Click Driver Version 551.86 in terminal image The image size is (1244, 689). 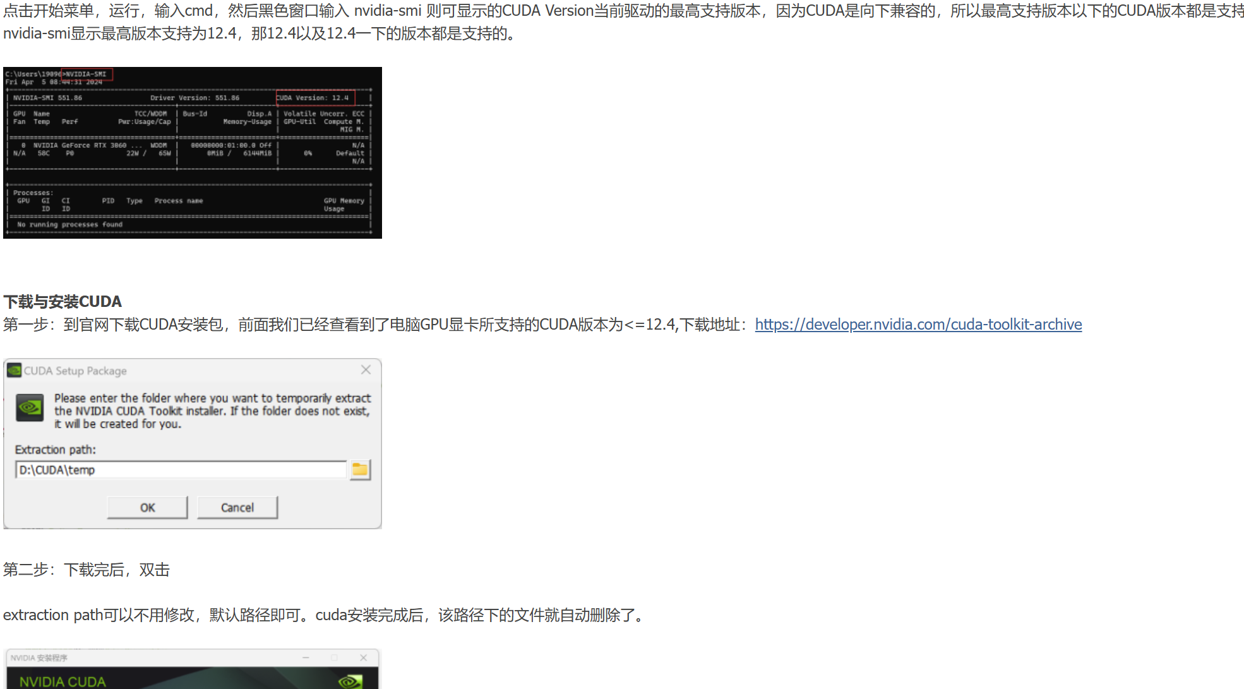tap(194, 98)
